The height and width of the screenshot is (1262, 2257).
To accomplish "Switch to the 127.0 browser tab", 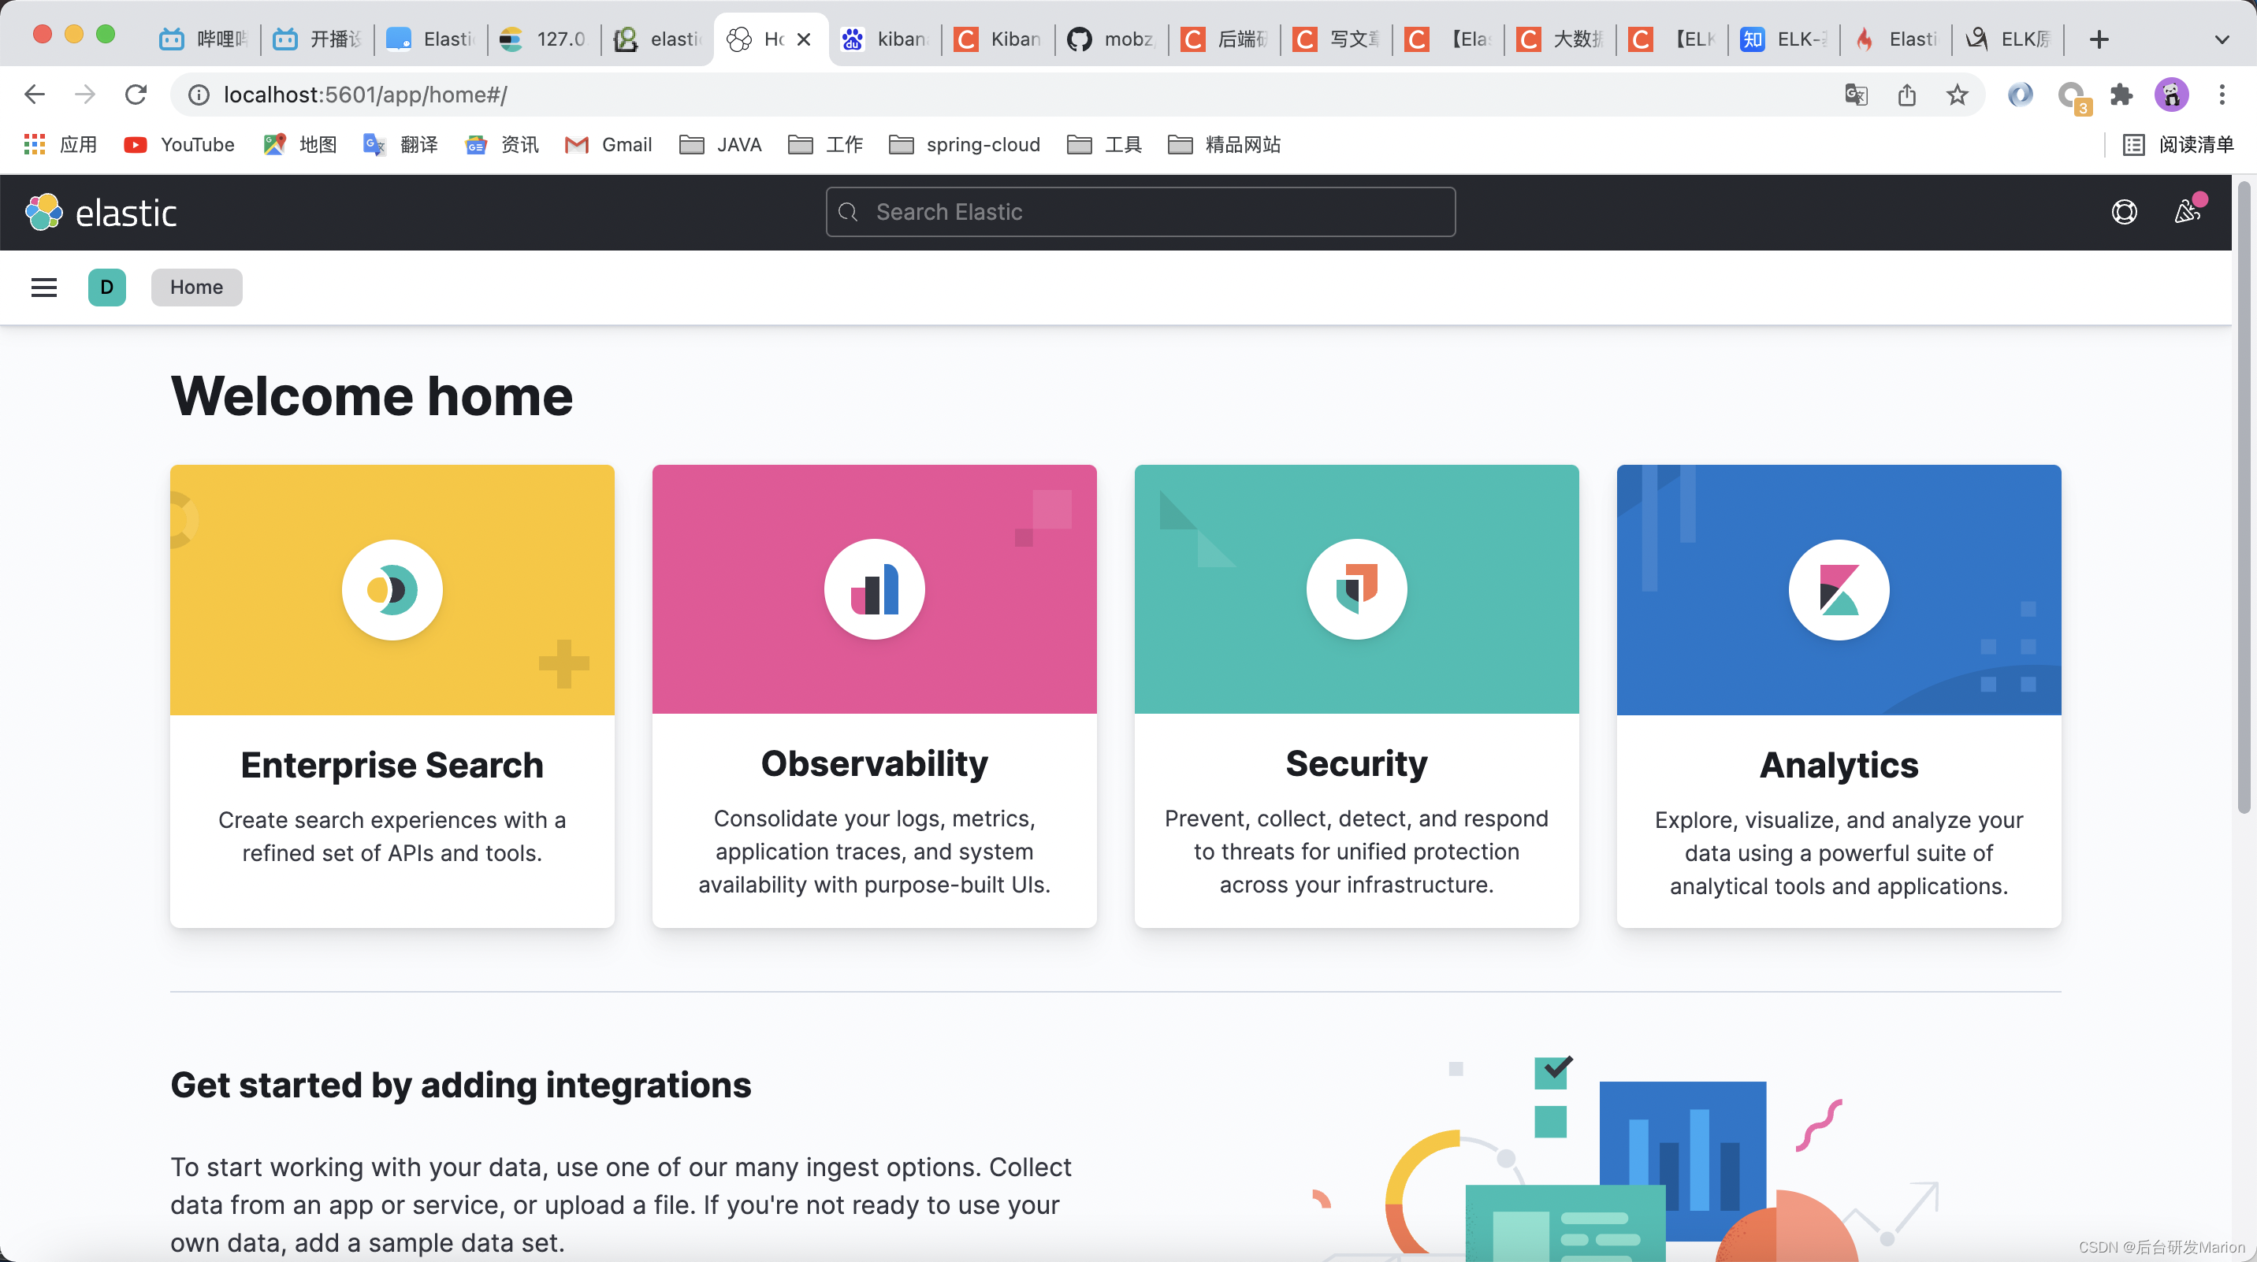I will tap(543, 39).
